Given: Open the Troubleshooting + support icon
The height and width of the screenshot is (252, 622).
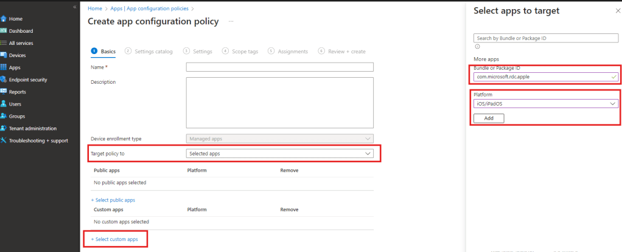Looking at the screenshot, I should (x=4, y=140).
